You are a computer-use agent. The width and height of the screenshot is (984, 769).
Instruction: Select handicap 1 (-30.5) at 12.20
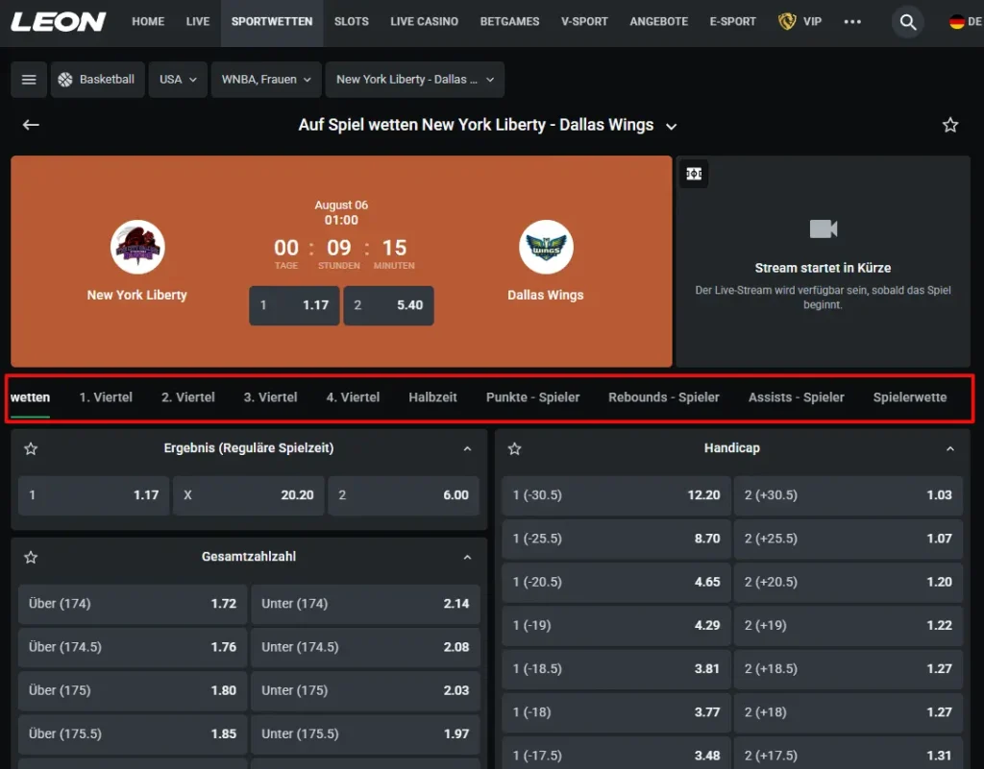coord(616,495)
